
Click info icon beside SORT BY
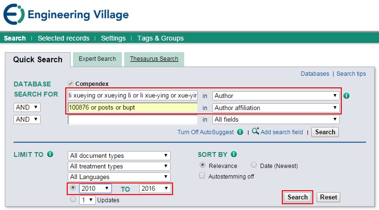(x=234, y=154)
